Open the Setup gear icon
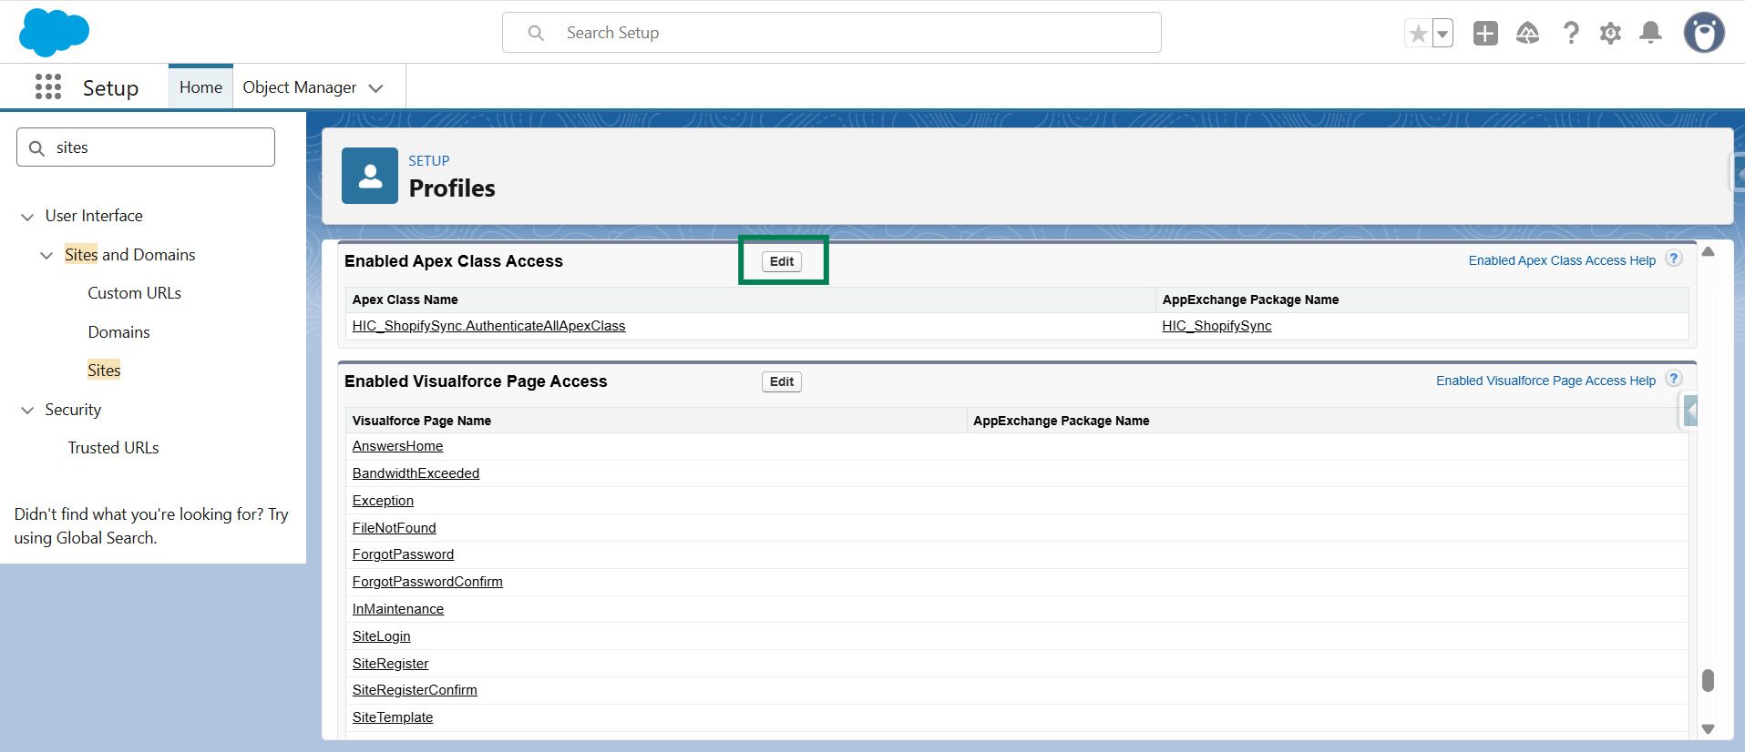The height and width of the screenshot is (752, 1745). pos(1610,34)
